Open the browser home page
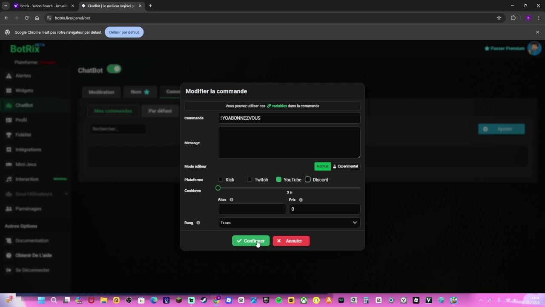The height and width of the screenshot is (307, 545). [x=37, y=18]
